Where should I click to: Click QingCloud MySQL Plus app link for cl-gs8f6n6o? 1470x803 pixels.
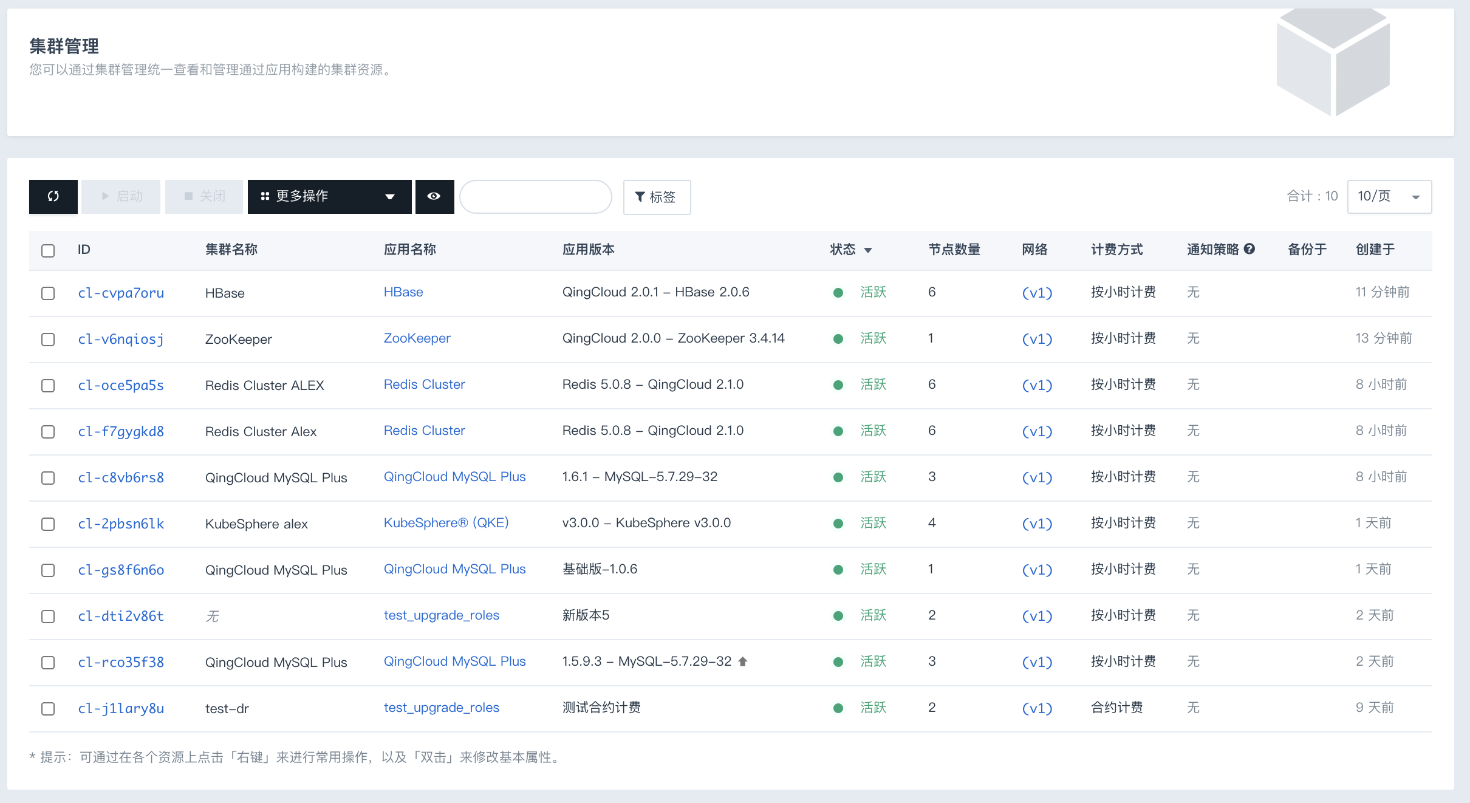click(454, 569)
